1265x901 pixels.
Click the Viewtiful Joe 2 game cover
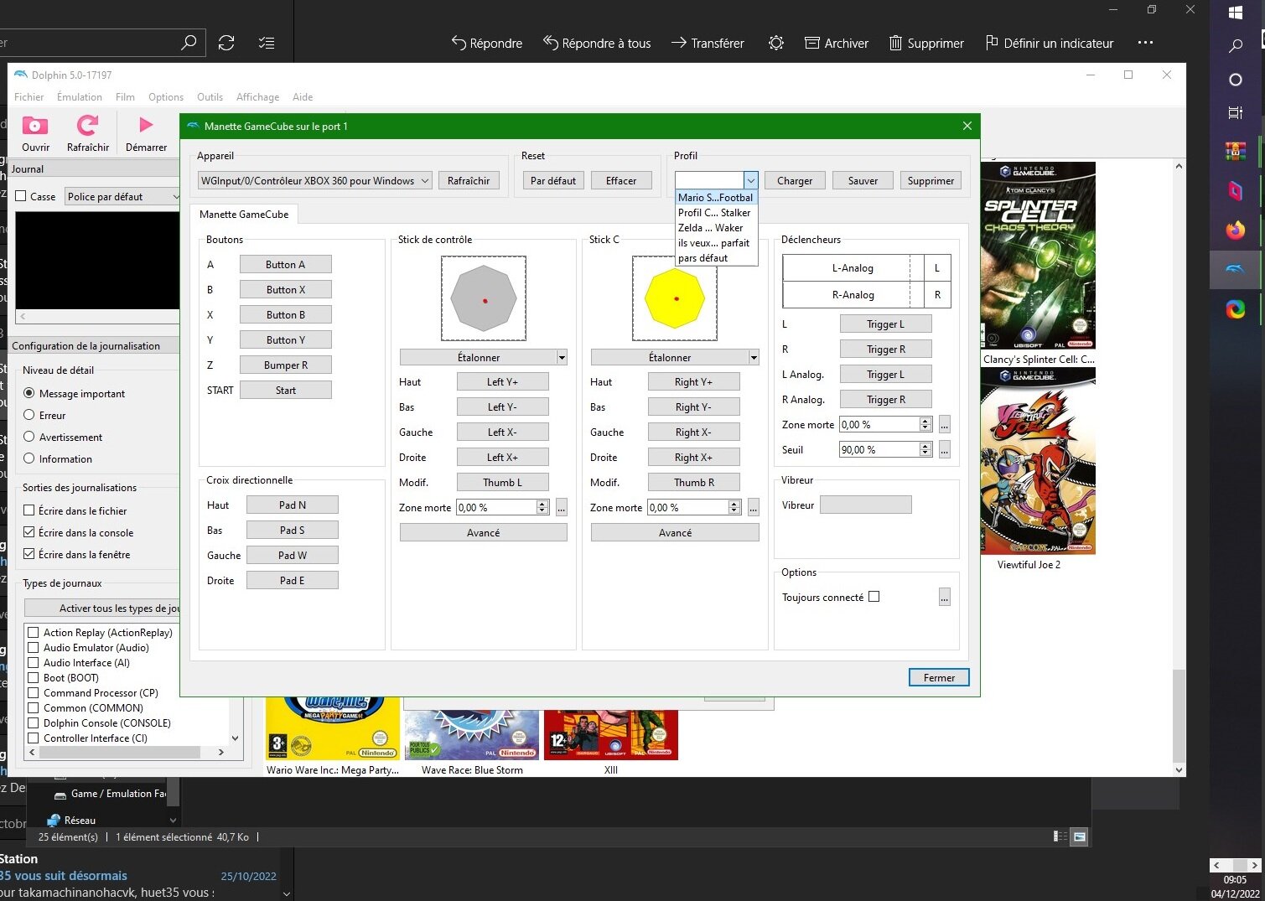click(1037, 462)
